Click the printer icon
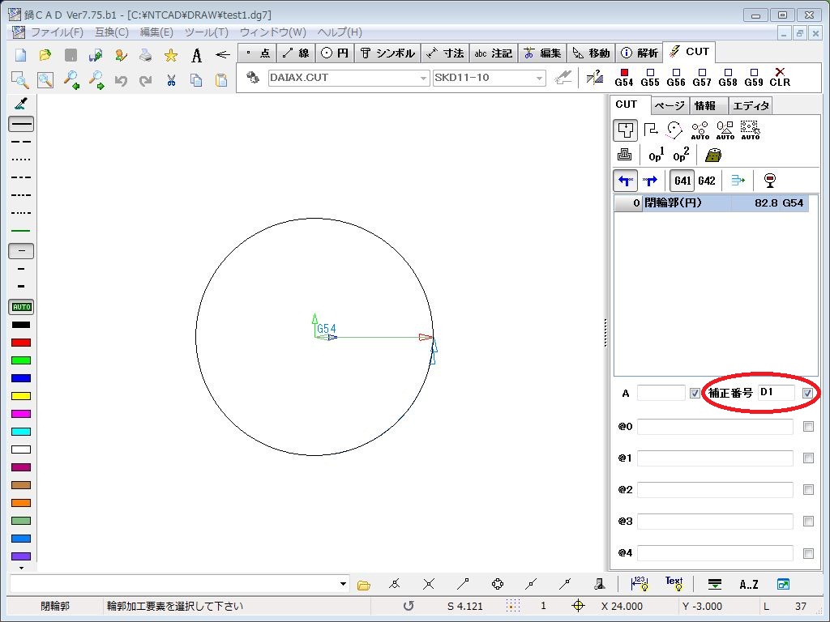This screenshot has height=622, width=830. click(146, 55)
